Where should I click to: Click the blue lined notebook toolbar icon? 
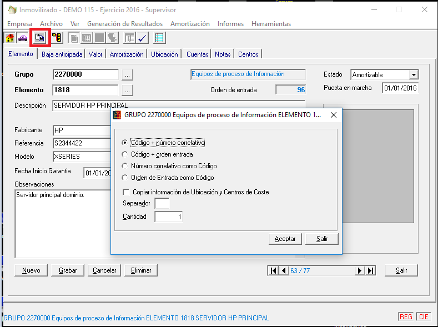[159, 38]
